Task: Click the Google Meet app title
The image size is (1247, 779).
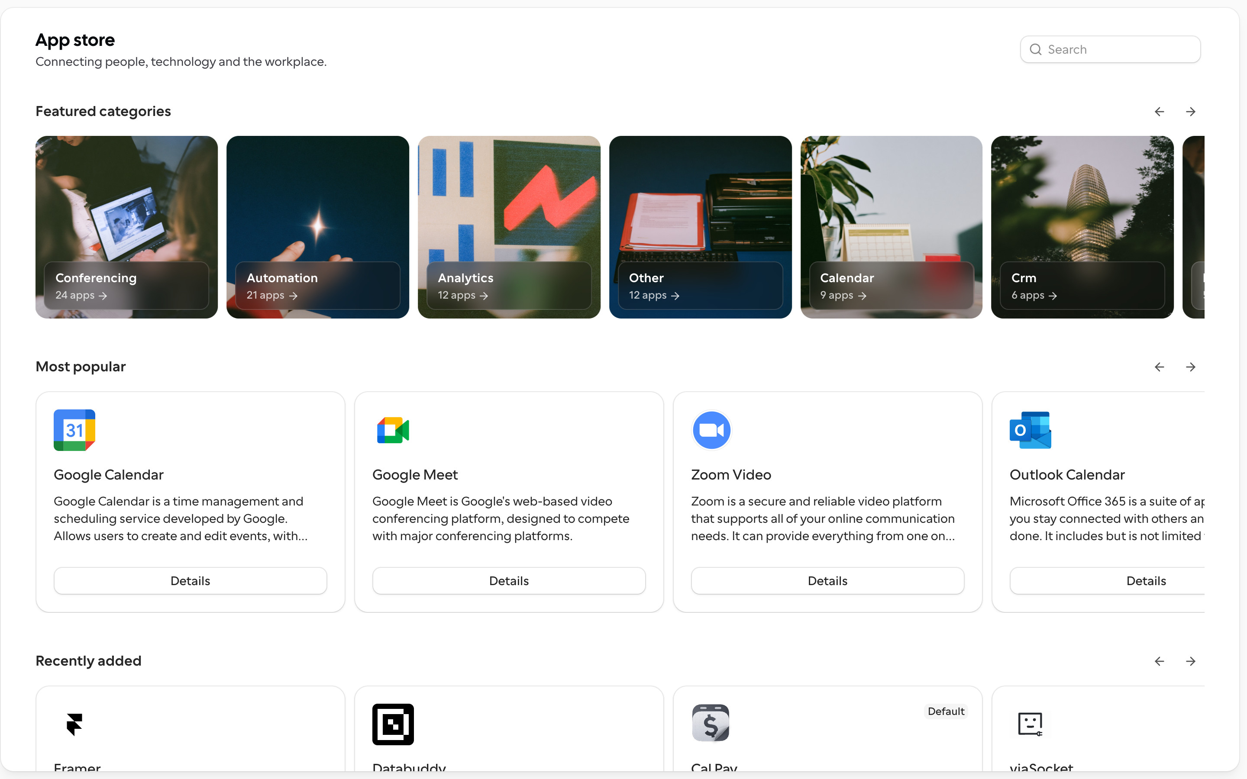Action: point(415,474)
